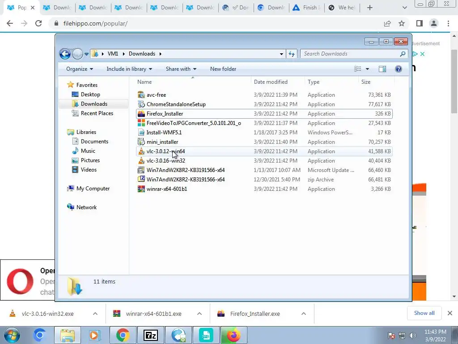Select the vlc-3.0.16-win32 cone icon
The image size is (458, 344).
point(141,161)
